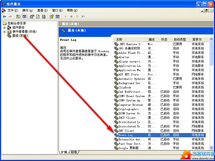
Task: Click the gear icon of Google 更新服 service
Action: tap(116, 148)
